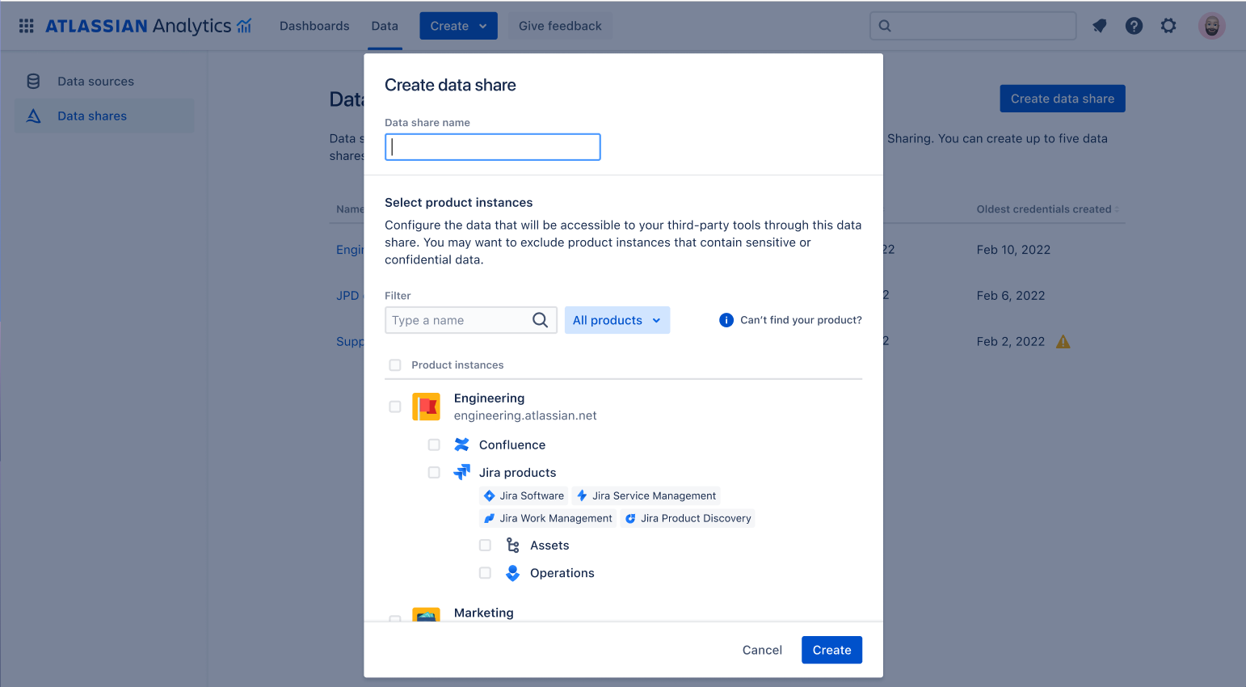Screen dimensions: 1246x687
Task: Open the Create dropdown in the navbar
Action: (x=458, y=25)
